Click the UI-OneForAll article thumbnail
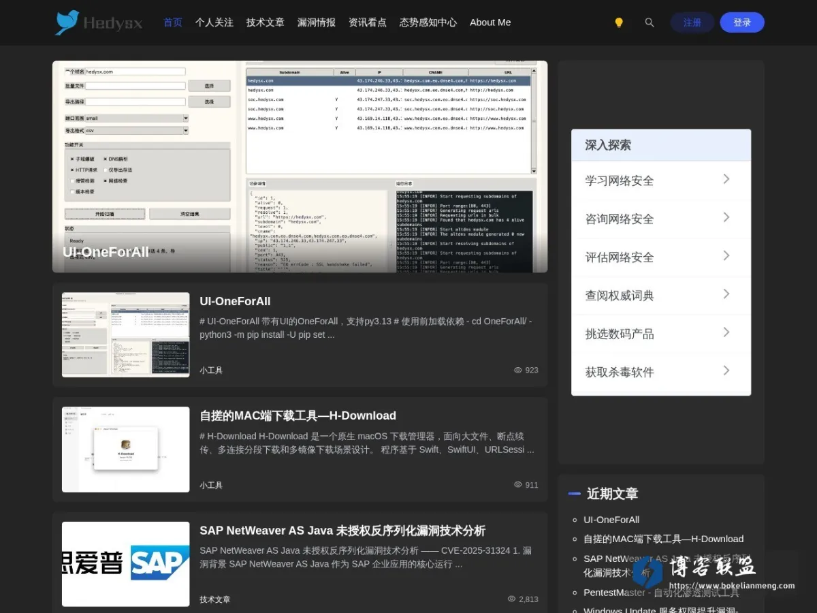The width and height of the screenshot is (817, 613). [x=126, y=334]
